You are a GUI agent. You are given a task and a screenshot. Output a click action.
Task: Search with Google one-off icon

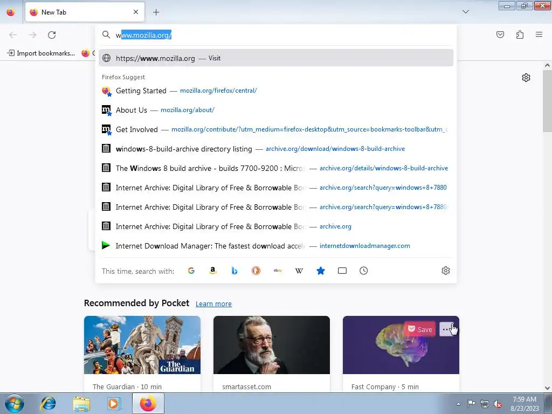coord(191,271)
